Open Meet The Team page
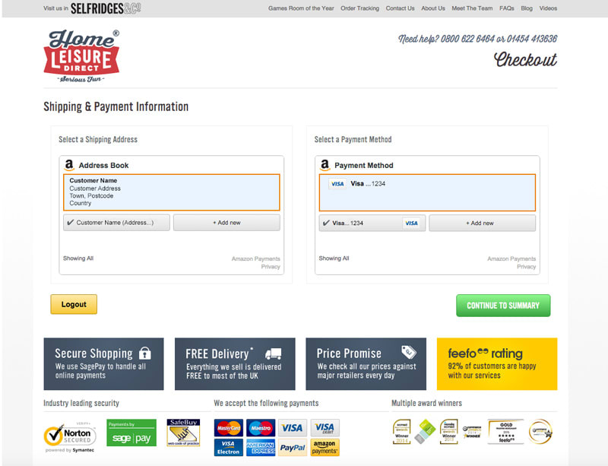Image resolution: width=608 pixels, height=466 pixels. 472,8
